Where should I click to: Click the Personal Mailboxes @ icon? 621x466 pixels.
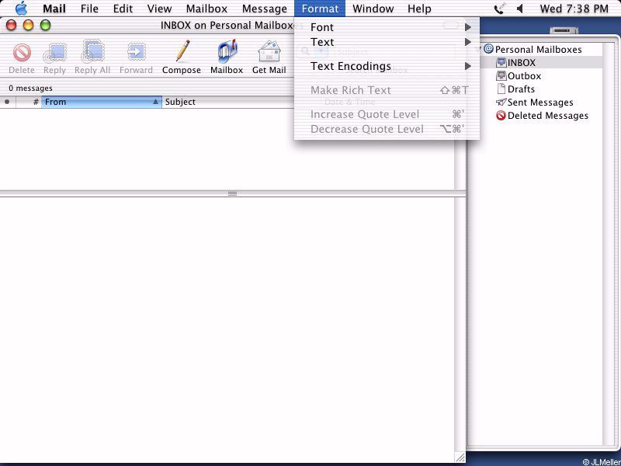pos(489,49)
